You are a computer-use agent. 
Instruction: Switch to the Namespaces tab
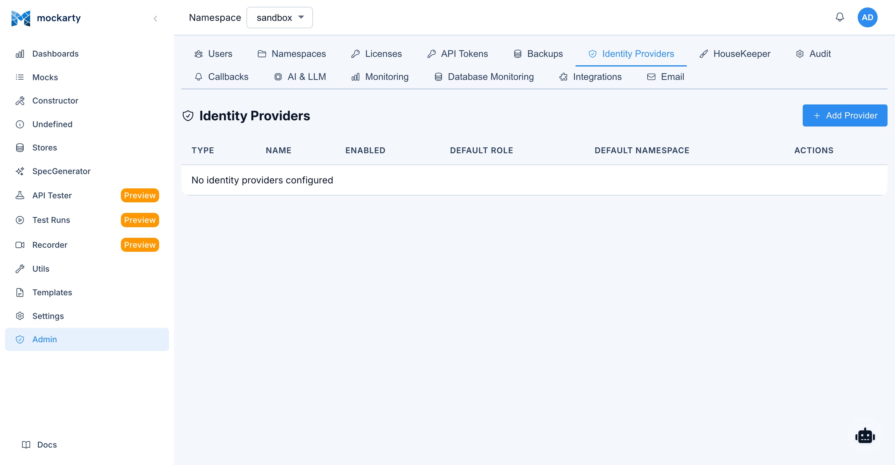coord(292,54)
